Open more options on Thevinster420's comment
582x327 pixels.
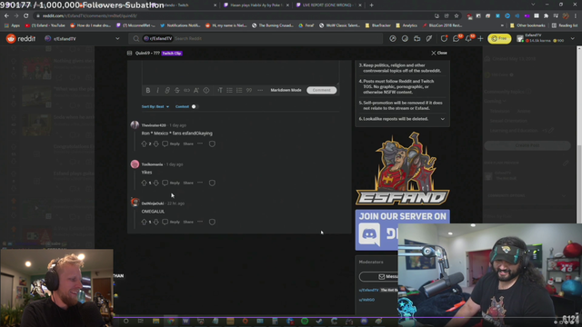pos(200,144)
